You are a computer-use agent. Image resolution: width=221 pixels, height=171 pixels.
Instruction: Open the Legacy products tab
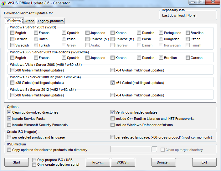click(51, 21)
